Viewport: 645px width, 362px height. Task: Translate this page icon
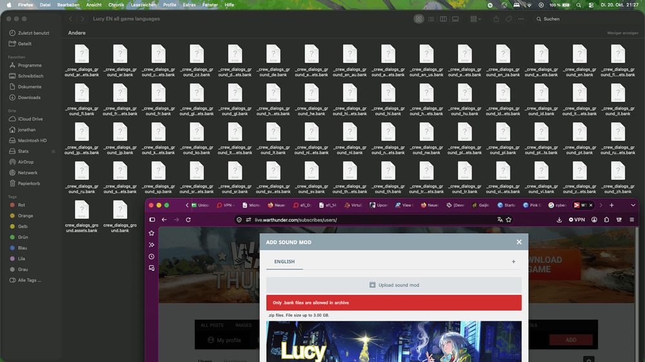pyautogui.click(x=500, y=220)
